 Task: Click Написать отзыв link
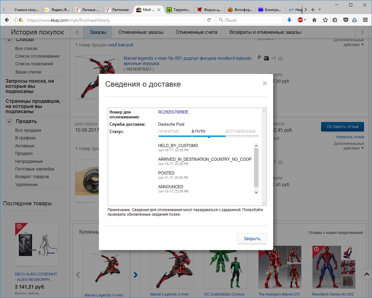click(x=350, y=137)
